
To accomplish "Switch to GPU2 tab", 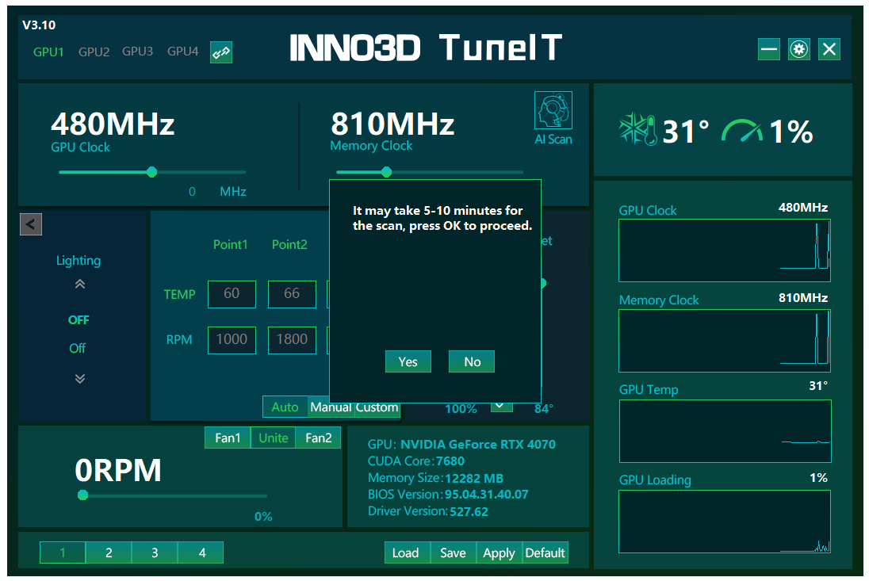I will coord(94,52).
